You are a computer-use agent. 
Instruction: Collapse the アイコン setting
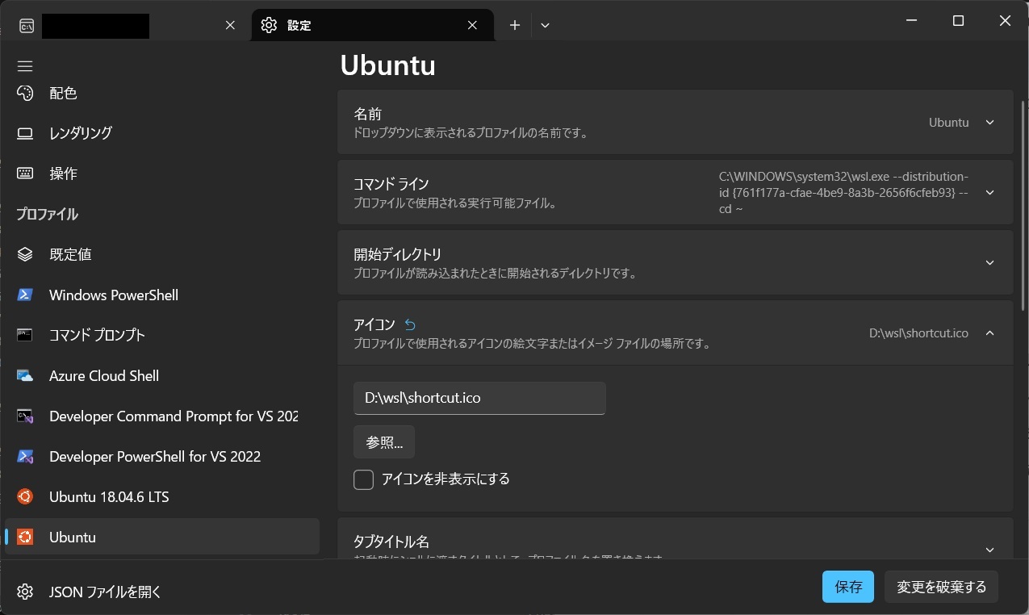pyautogui.click(x=990, y=333)
